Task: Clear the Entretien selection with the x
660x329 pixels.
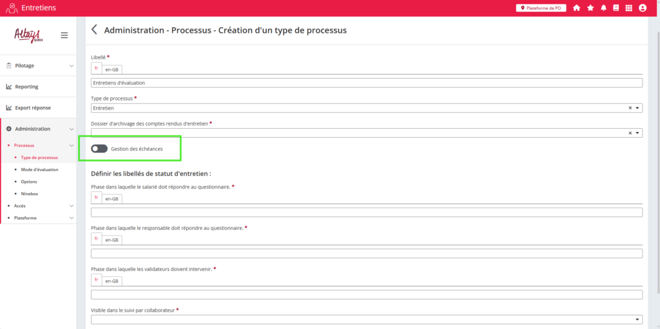Action: tap(630, 108)
